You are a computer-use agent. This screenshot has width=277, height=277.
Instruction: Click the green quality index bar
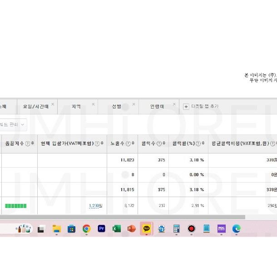coord(16,206)
